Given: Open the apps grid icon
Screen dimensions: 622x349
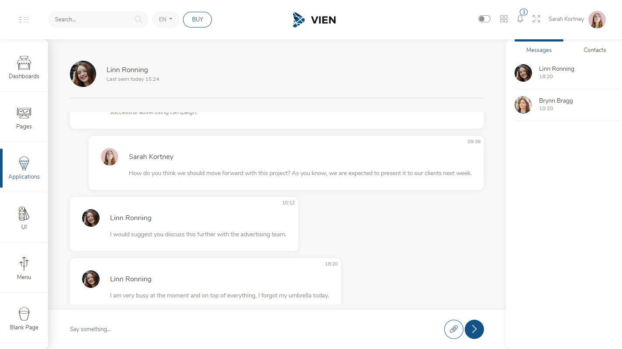Looking at the screenshot, I should pos(504,19).
